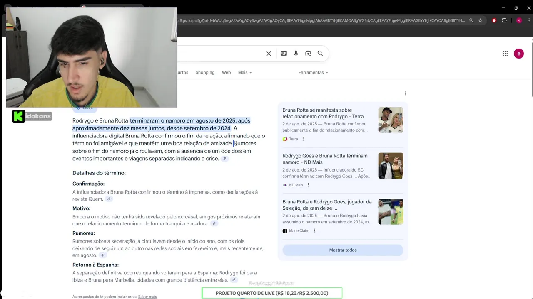Open 'Bruna Rotta se manifesta sobre relacionamento' article
This screenshot has height=299, width=533.
(323, 113)
